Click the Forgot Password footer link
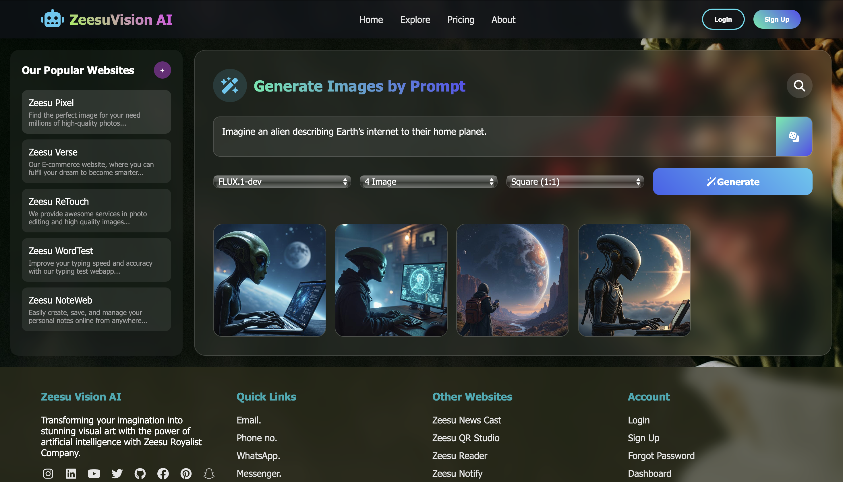 (x=661, y=456)
